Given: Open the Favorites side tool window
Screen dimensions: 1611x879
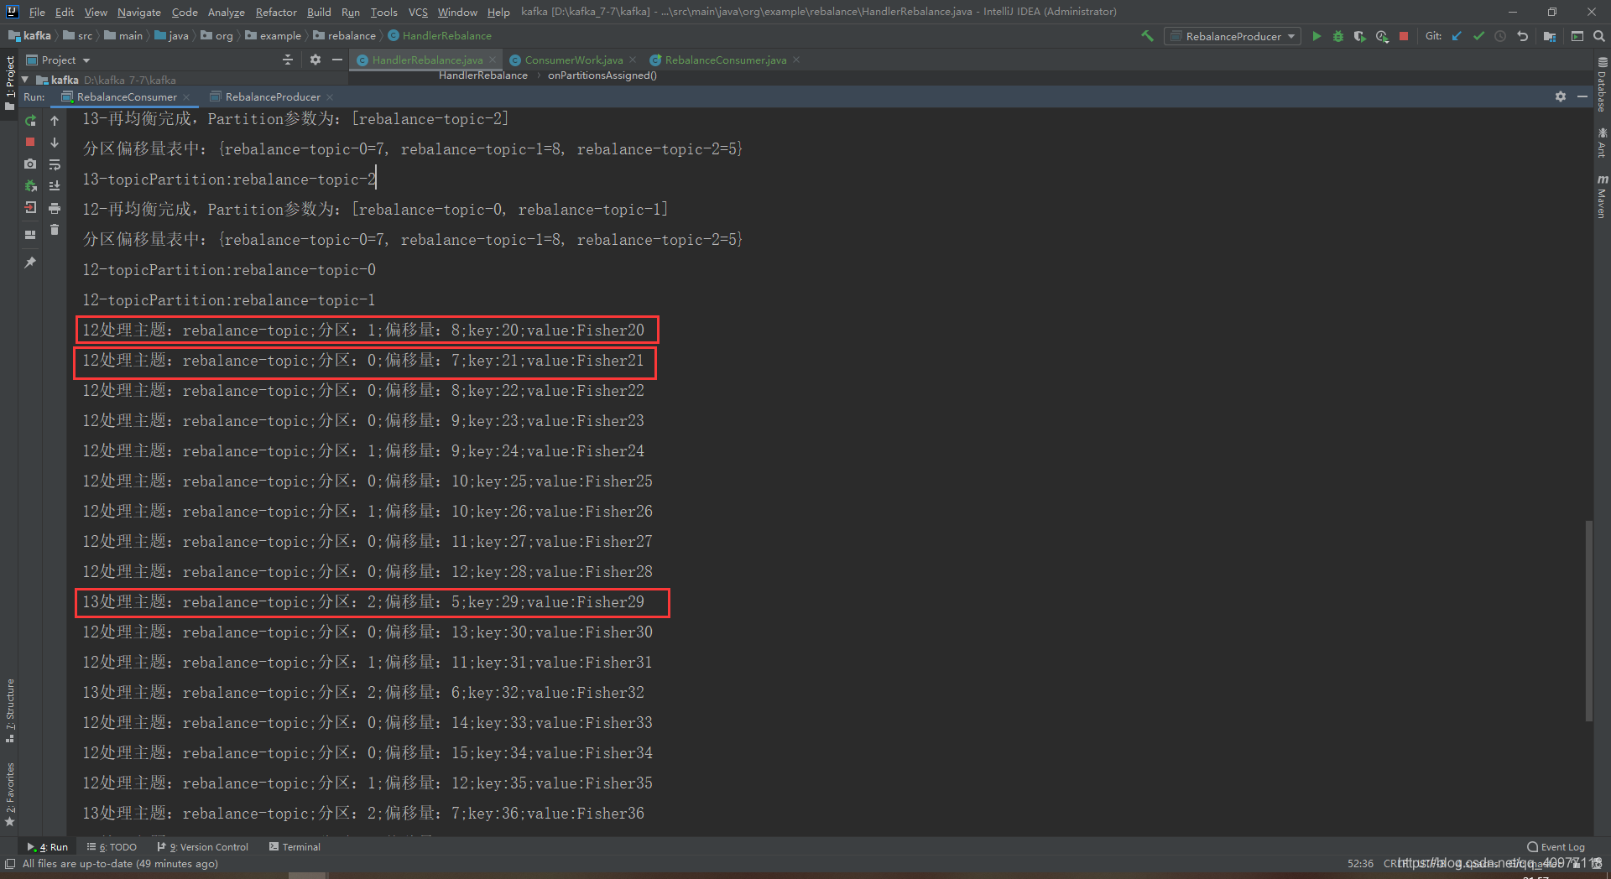Looking at the screenshot, I should pyautogui.click(x=10, y=793).
